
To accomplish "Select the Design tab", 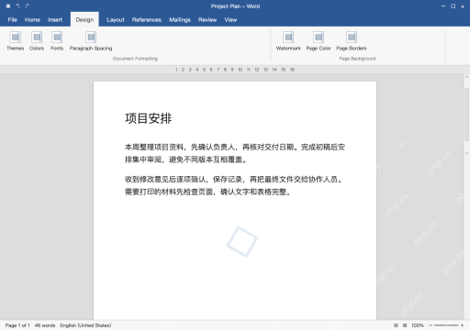I will pos(84,20).
